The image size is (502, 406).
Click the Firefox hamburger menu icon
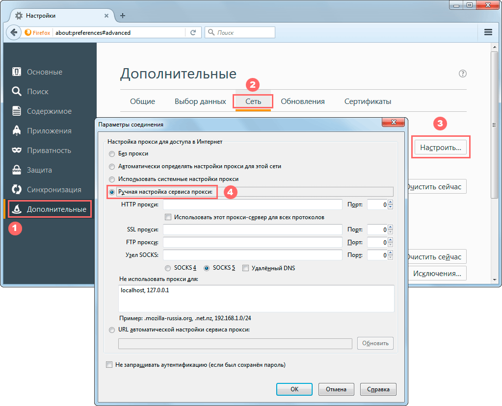(x=488, y=32)
